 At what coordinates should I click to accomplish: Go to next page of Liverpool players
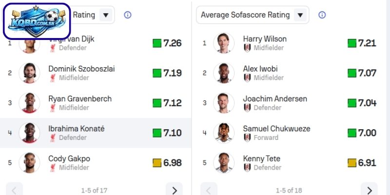(x=174, y=190)
